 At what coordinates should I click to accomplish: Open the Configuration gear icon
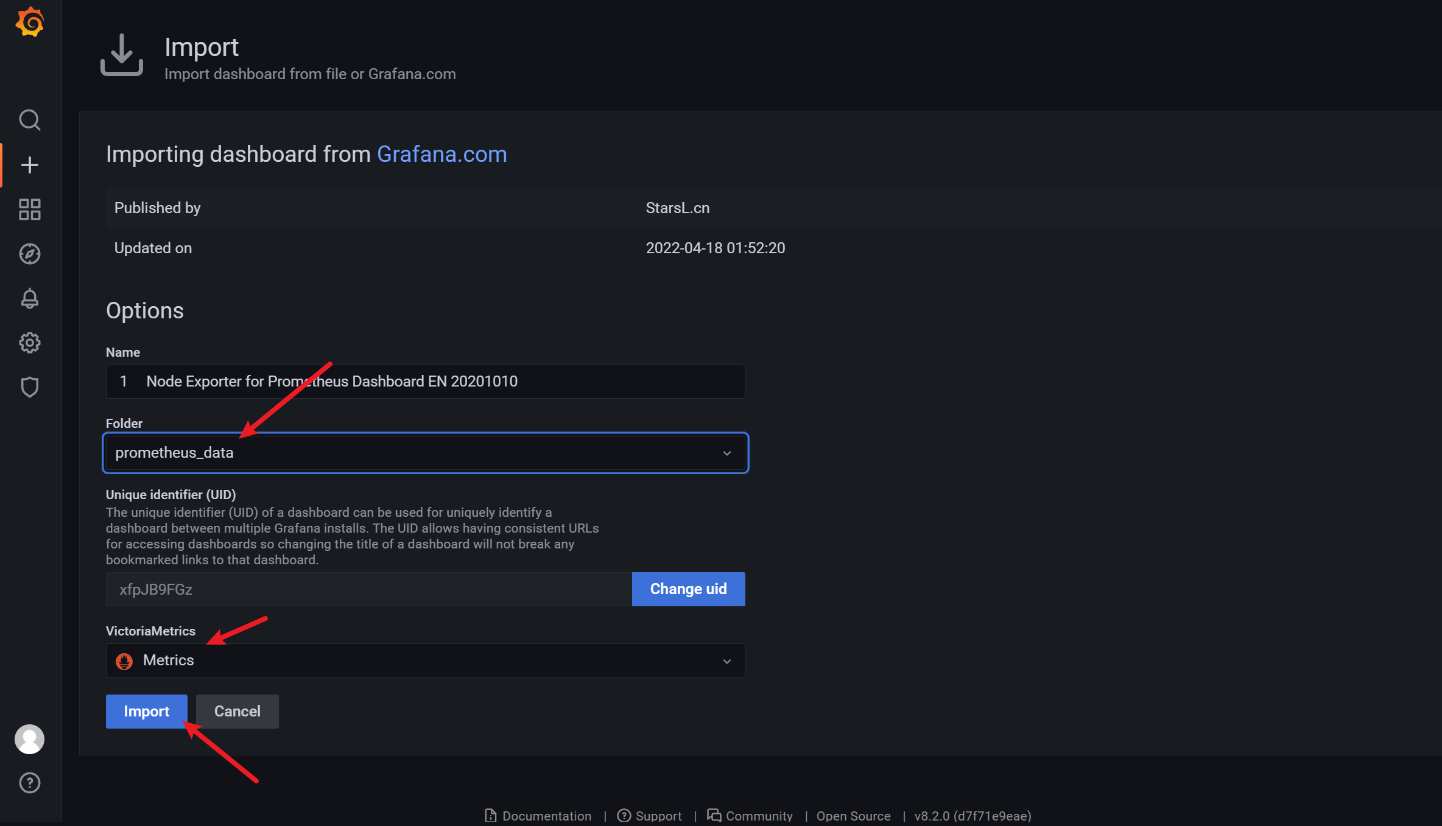point(30,343)
